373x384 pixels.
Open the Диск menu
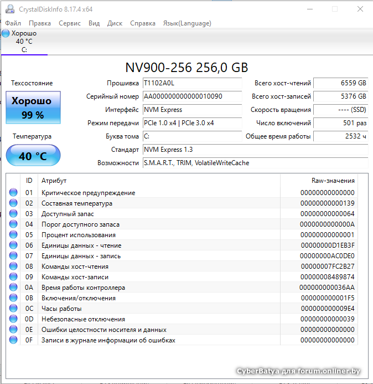[x=115, y=23]
